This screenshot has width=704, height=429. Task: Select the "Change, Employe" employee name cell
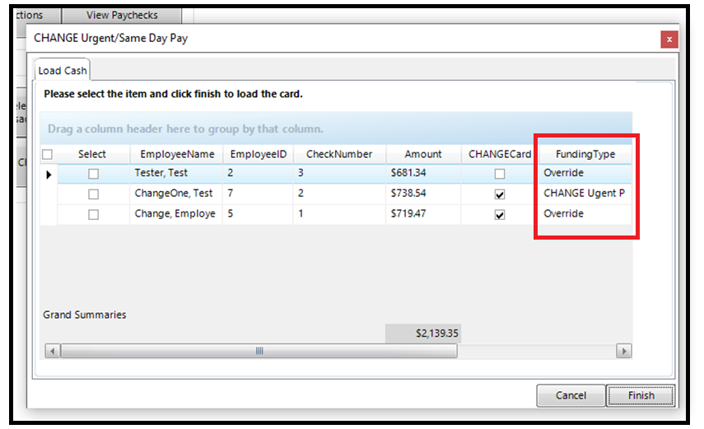tap(176, 214)
